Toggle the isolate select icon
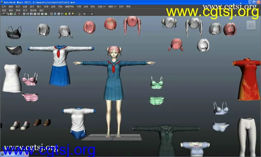The image size is (261, 157). pyautogui.click(x=79, y=14)
